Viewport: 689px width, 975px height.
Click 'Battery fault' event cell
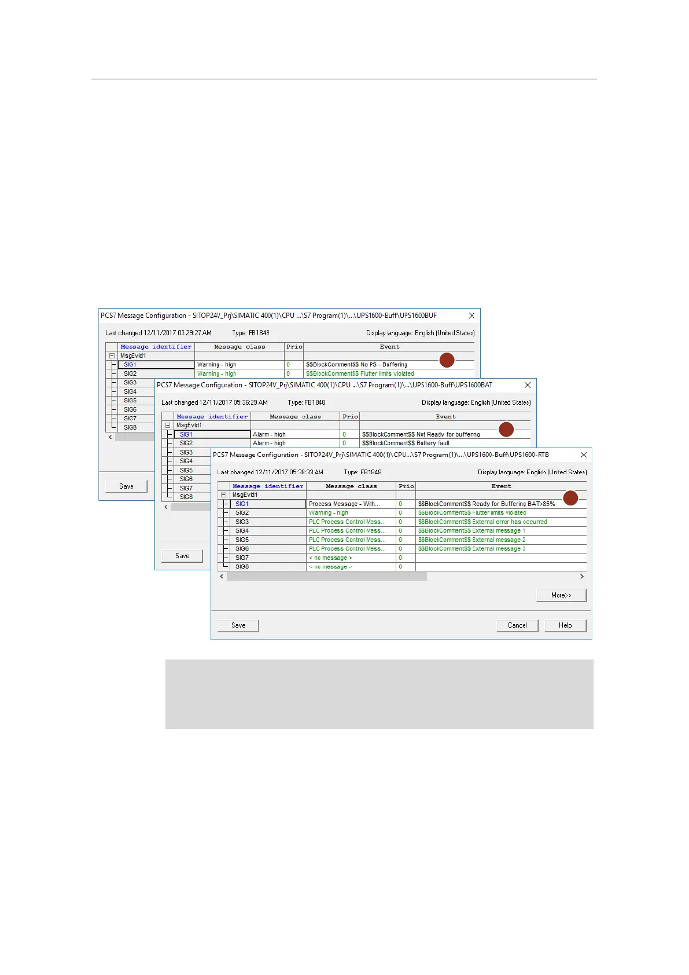pyautogui.click(x=445, y=443)
